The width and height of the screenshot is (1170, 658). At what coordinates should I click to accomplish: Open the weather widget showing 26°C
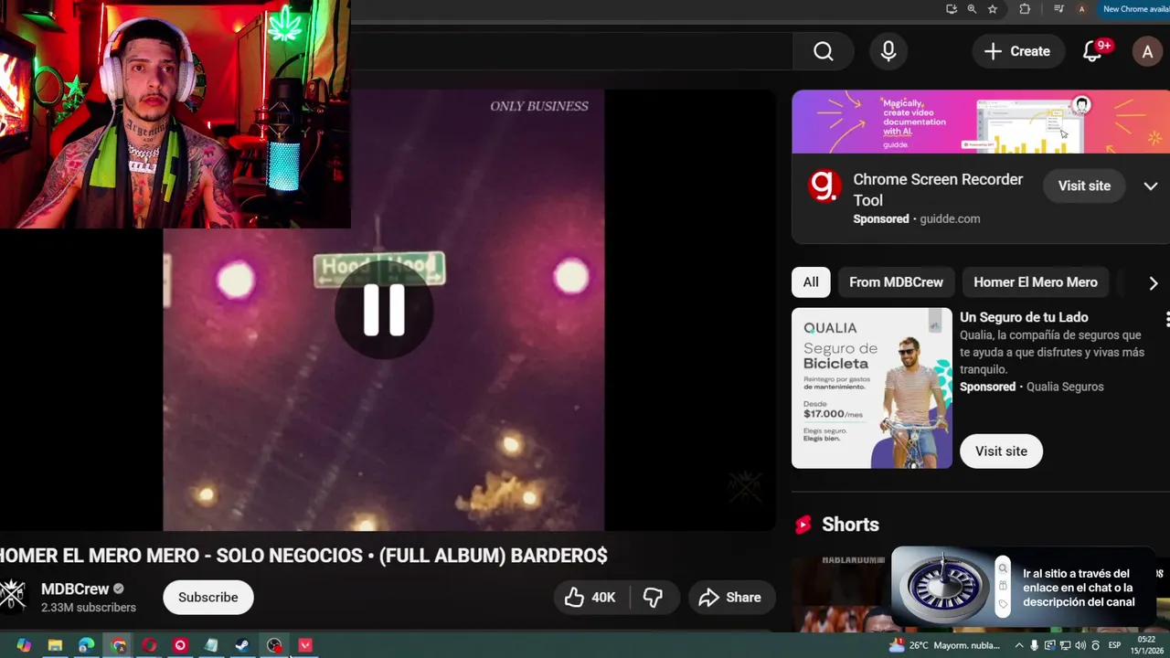point(944,645)
